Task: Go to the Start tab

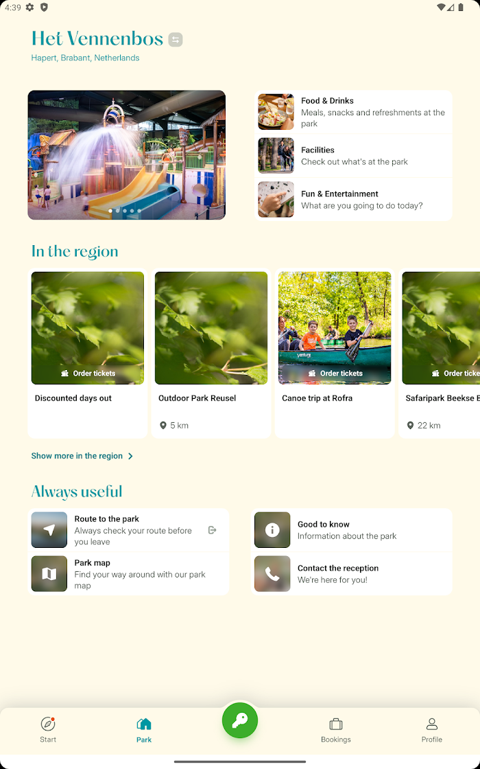Action: click(x=48, y=730)
